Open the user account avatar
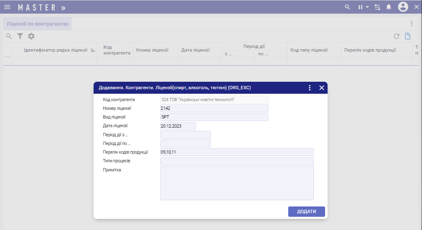 click(x=403, y=7)
